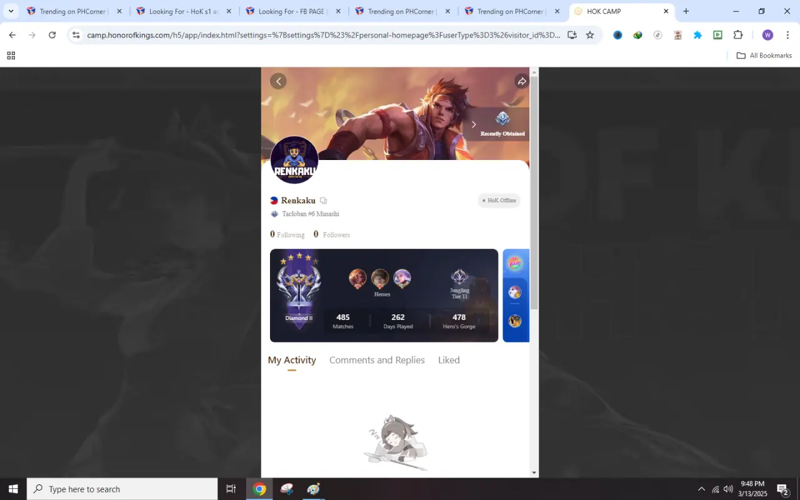View the 478 Hero's Gorge stat
Screen dimensions: 800x500
pos(459,321)
